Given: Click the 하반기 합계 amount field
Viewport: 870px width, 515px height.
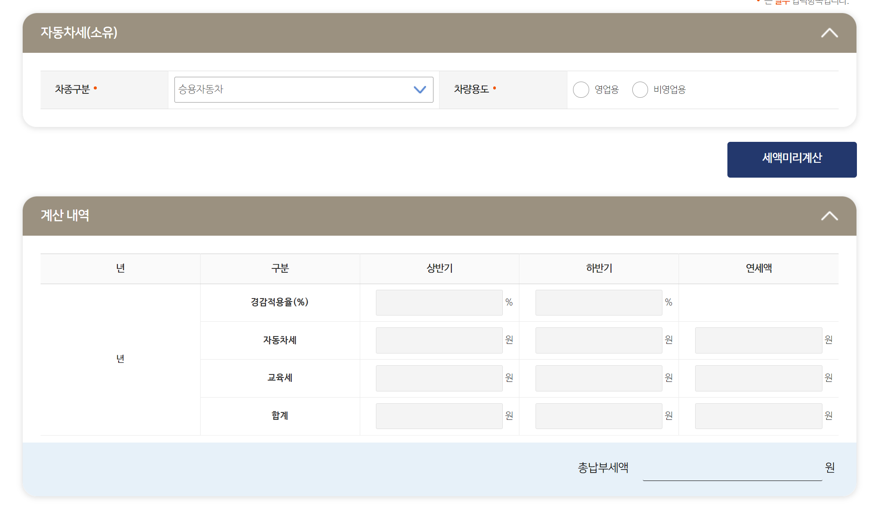Looking at the screenshot, I should pyautogui.click(x=598, y=416).
